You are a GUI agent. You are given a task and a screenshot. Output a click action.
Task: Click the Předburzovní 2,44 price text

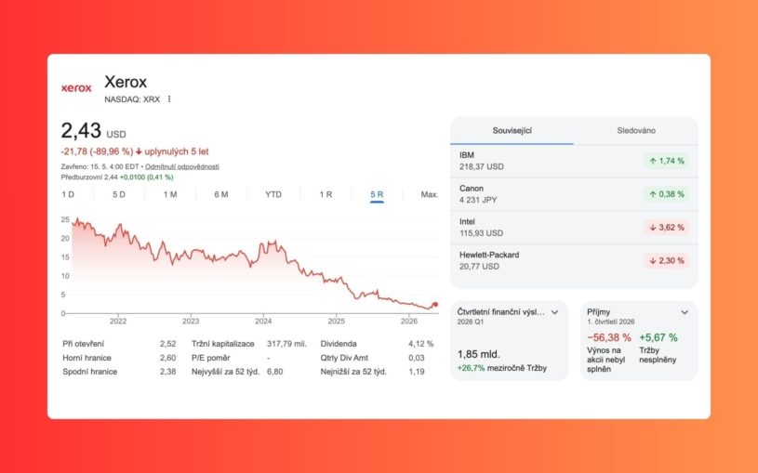point(89,177)
